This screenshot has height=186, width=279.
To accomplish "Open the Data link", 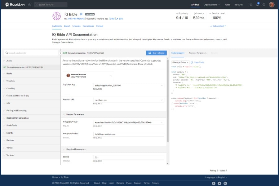I will pyautogui.click(x=112, y=19).
